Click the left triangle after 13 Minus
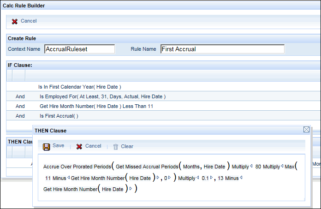321x209 pixels. click(x=241, y=178)
